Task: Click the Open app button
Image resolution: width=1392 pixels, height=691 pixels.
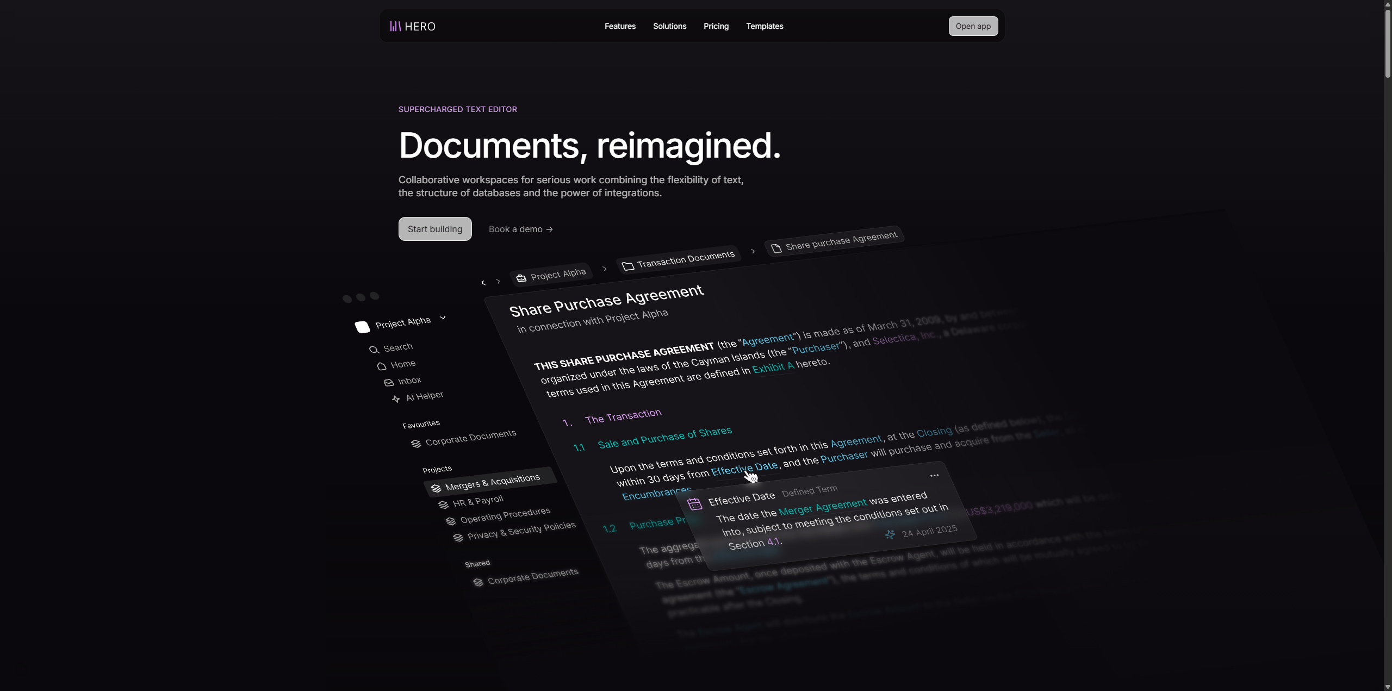Action: coord(973,26)
